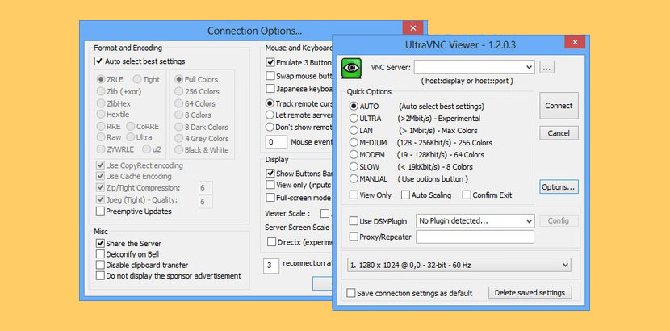Check Do not display the sponsor advertisement
This screenshot has height=331, width=670.
[100, 276]
